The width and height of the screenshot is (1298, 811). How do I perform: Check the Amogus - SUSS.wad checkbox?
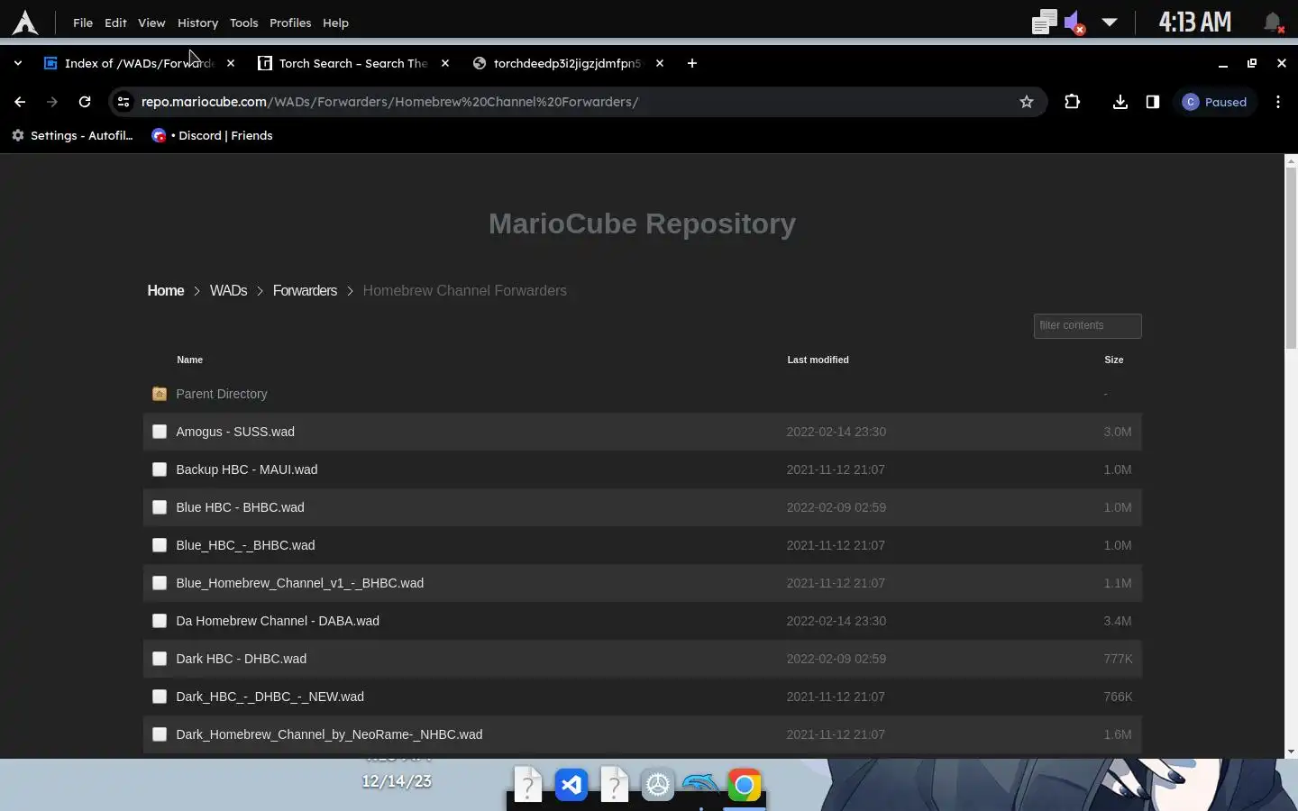[x=160, y=432]
